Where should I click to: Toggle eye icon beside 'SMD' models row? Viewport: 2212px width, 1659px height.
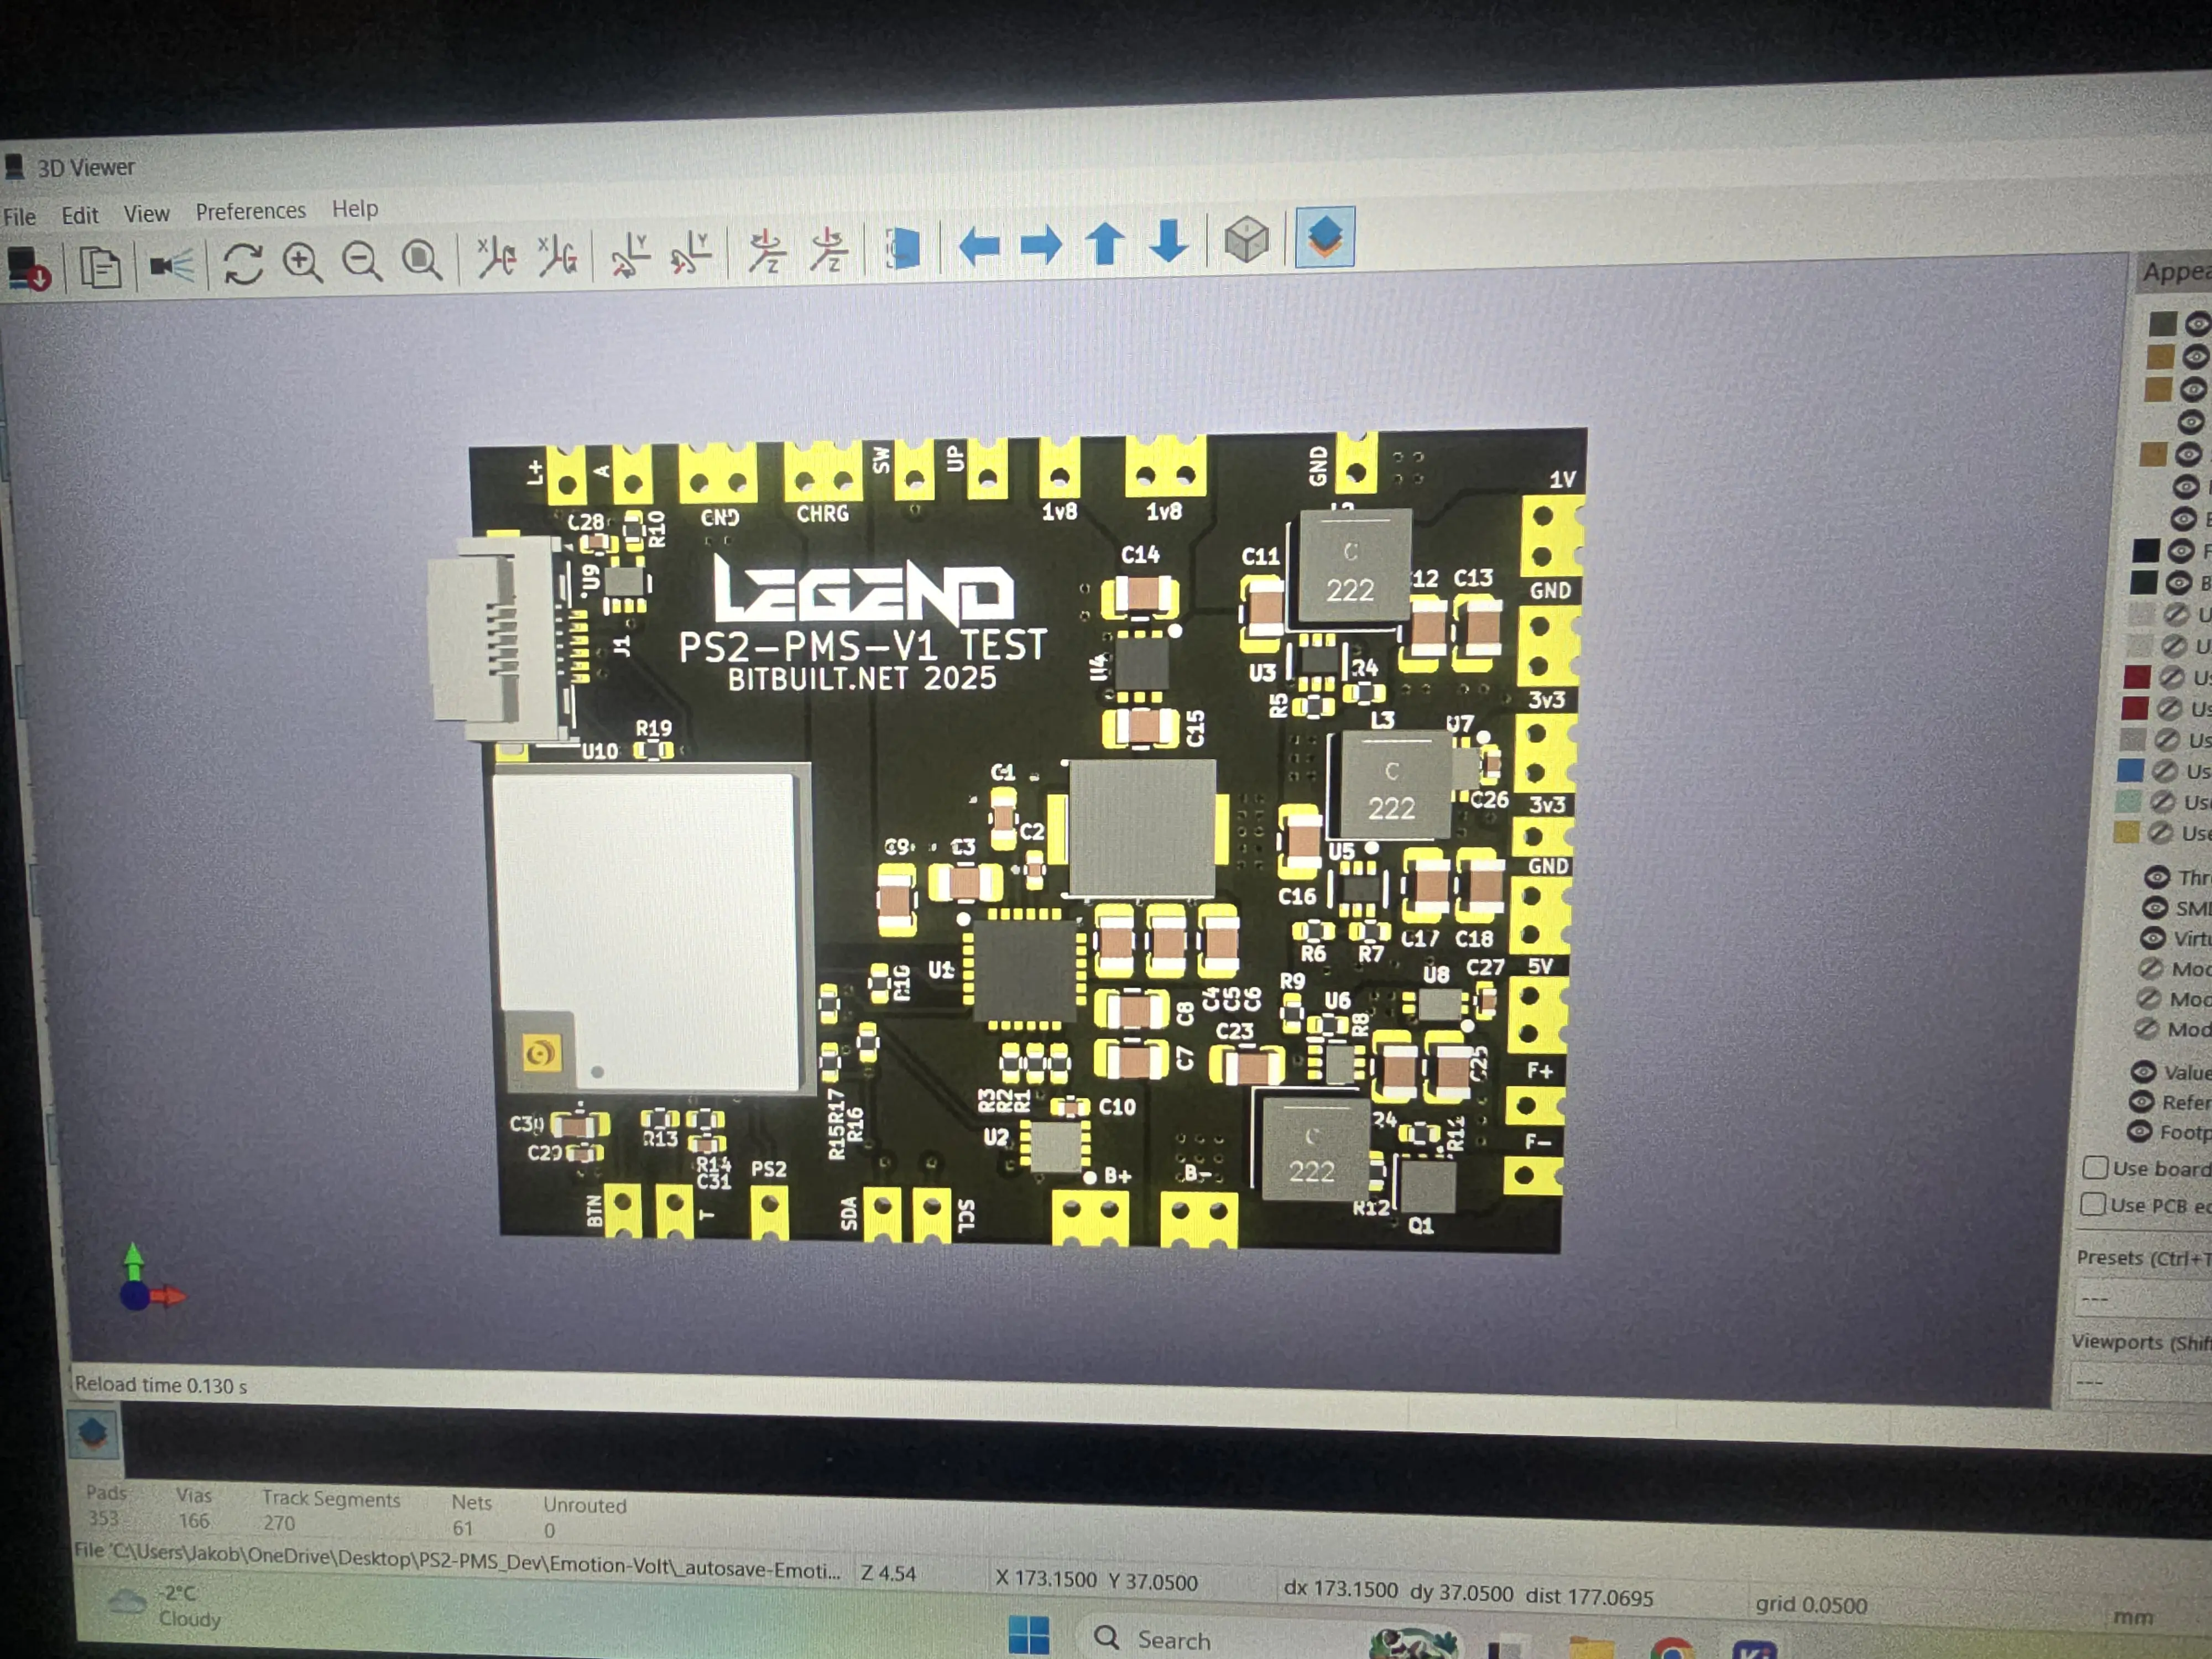(x=2155, y=907)
